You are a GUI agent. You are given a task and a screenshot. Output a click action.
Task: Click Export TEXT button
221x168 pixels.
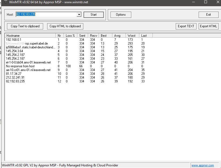point(186,26)
